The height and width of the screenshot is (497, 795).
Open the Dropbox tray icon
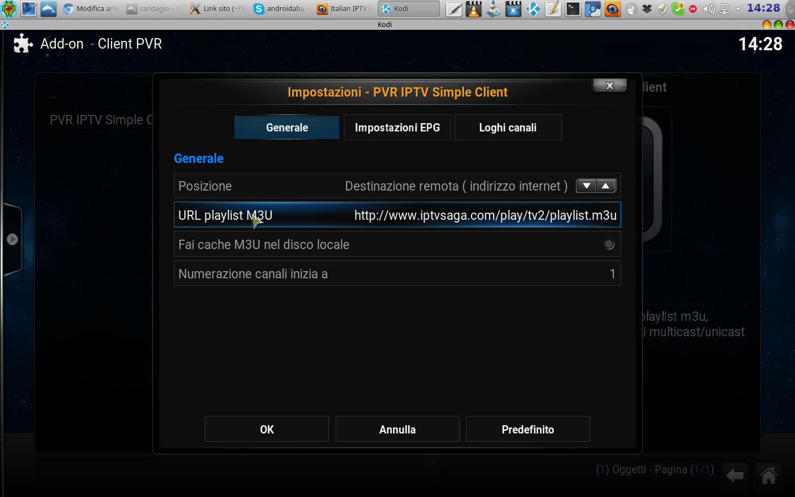647,9
